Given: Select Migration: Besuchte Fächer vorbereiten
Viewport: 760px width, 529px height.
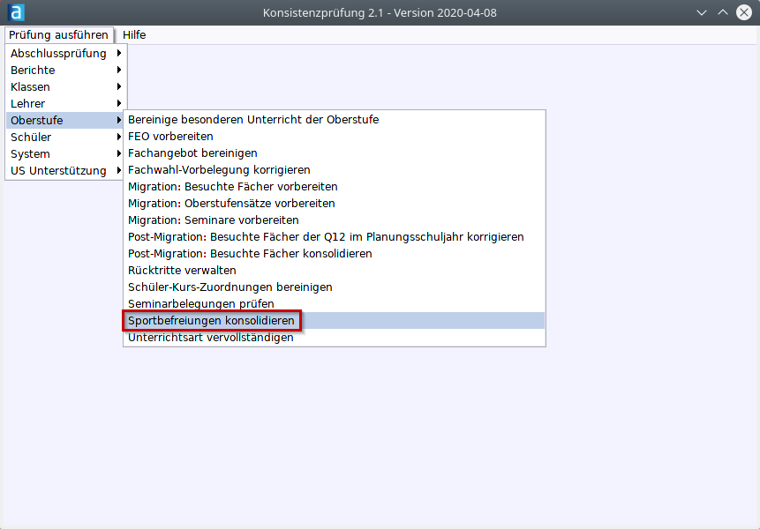Looking at the screenshot, I should coord(335,187).
